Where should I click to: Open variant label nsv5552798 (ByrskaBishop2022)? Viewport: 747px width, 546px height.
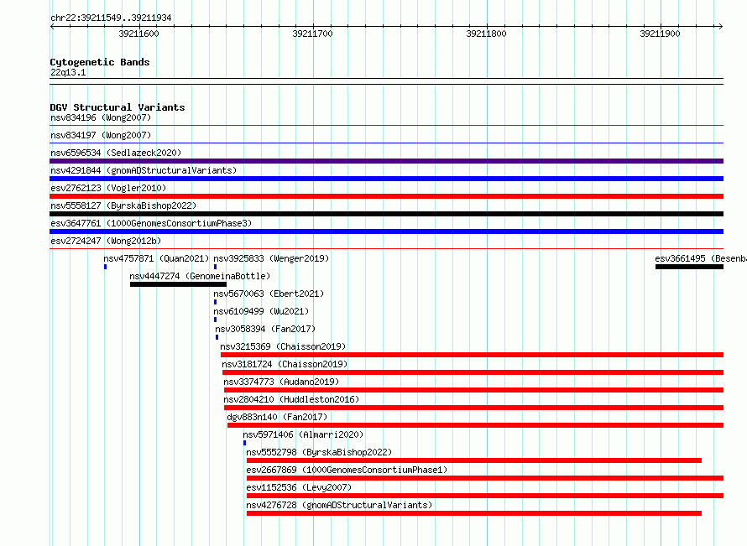[x=319, y=452]
